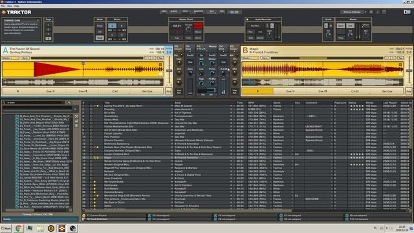Click the F1 Current Playlist favorite icon
Screen dimensions: 414x233
(83, 216)
